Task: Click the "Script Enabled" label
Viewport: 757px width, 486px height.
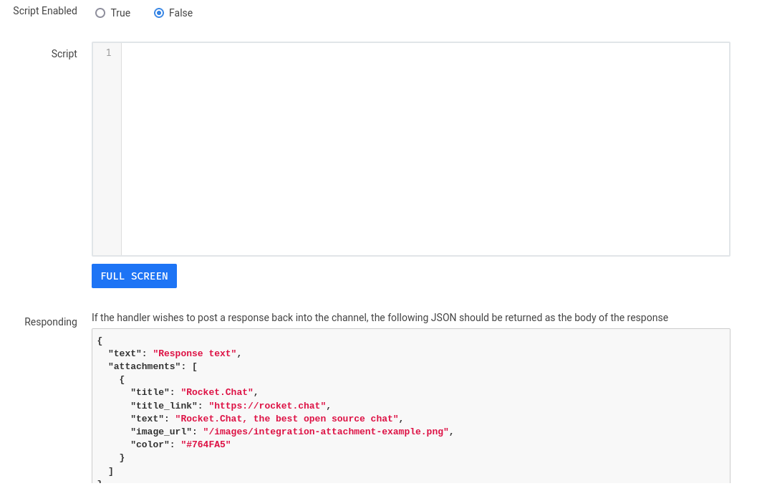Action: [x=45, y=11]
